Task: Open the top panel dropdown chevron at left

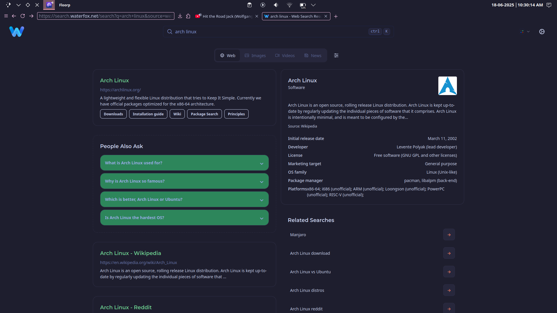Action: coord(19,5)
